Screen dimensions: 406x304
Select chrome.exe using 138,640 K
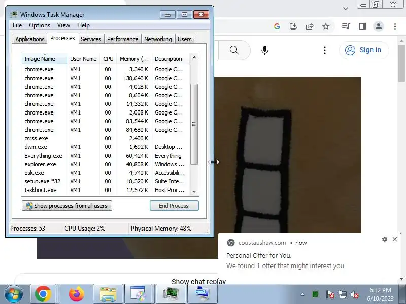106,78
